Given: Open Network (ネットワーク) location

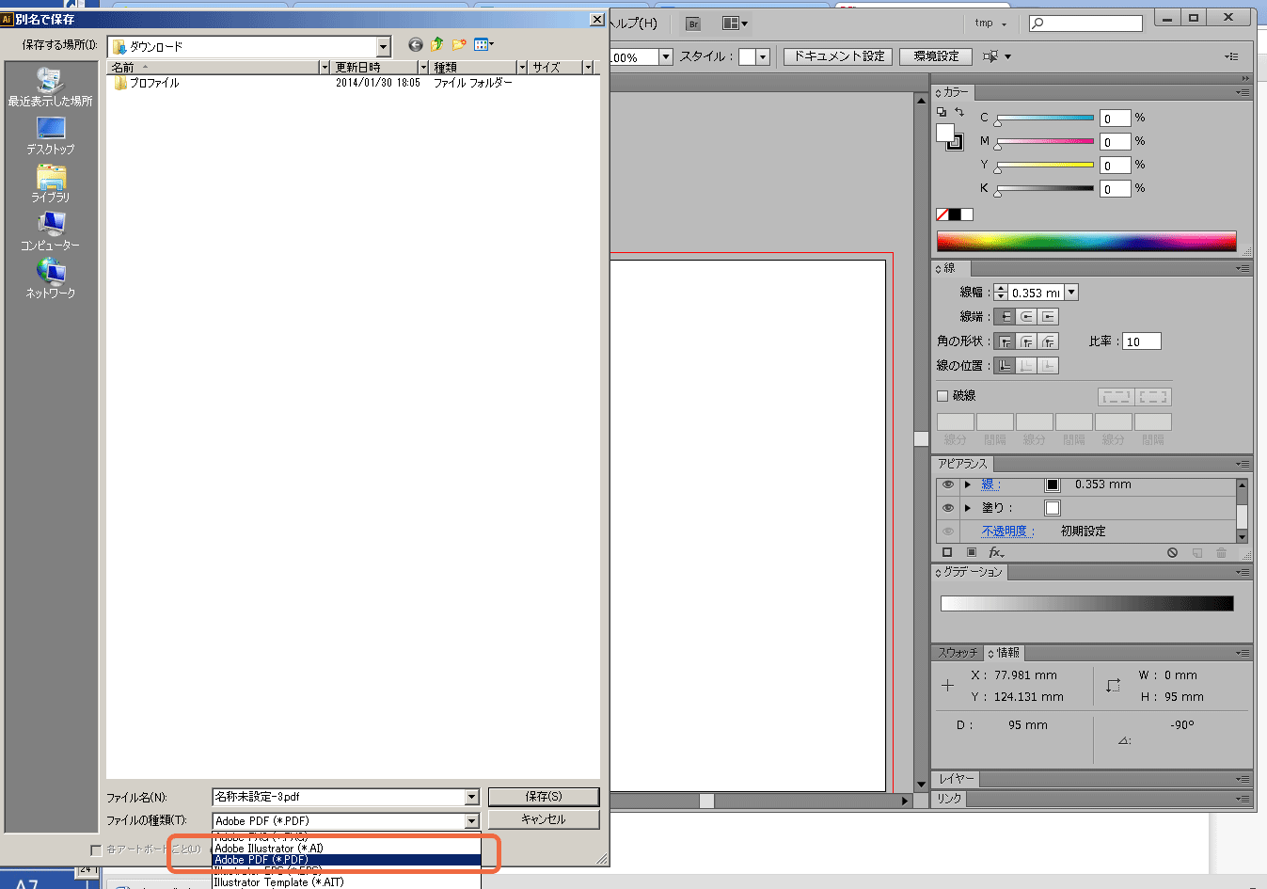Looking at the screenshot, I should click(x=50, y=280).
